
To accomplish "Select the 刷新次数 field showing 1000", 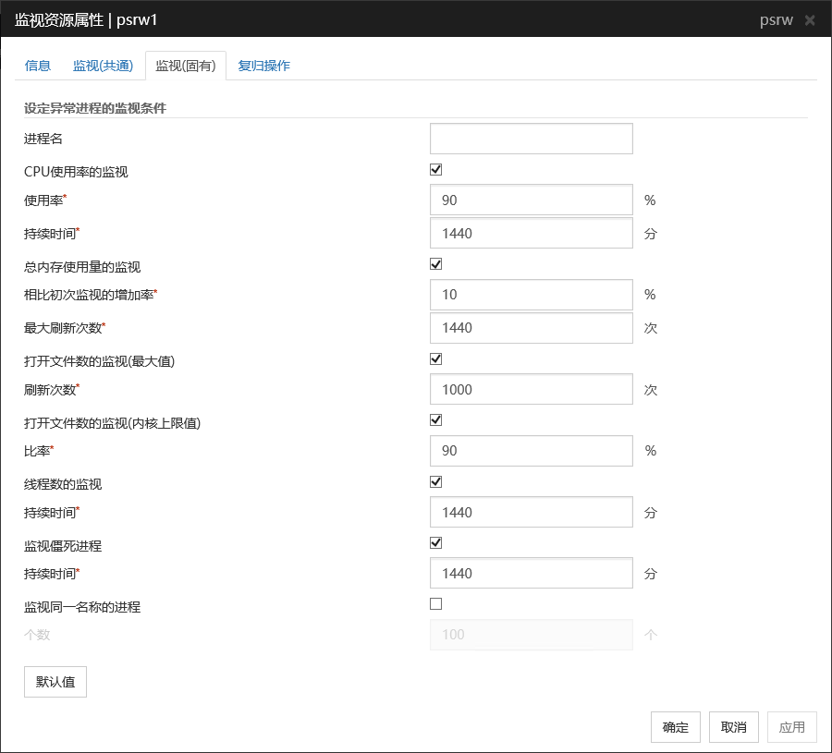I will (x=531, y=390).
